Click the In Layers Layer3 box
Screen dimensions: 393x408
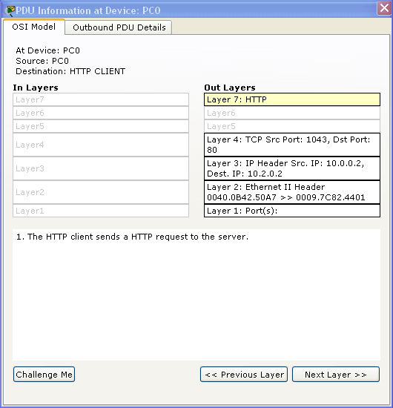point(101,168)
